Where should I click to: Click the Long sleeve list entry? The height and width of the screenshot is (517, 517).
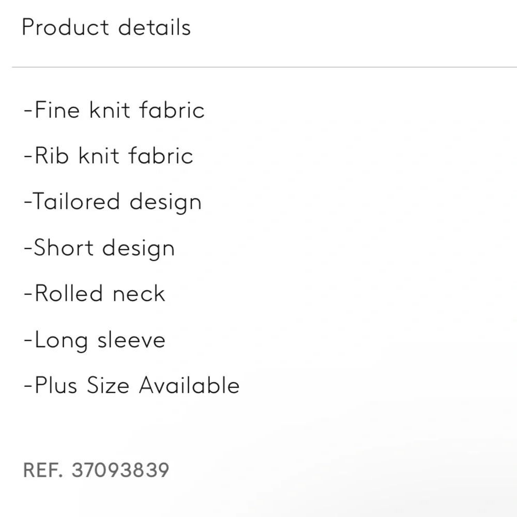pyautogui.click(x=94, y=340)
